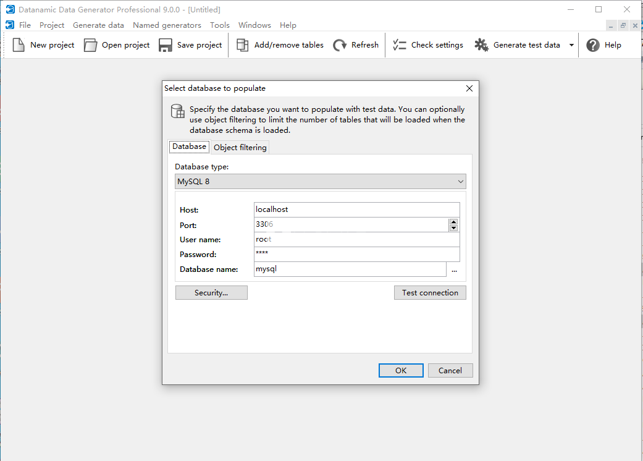The width and height of the screenshot is (643, 461).
Task: Switch to the Database tab
Action: pyautogui.click(x=190, y=147)
